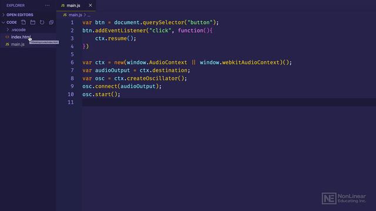
Task: Click the HTML file icon beside index.html
Action: (7, 37)
